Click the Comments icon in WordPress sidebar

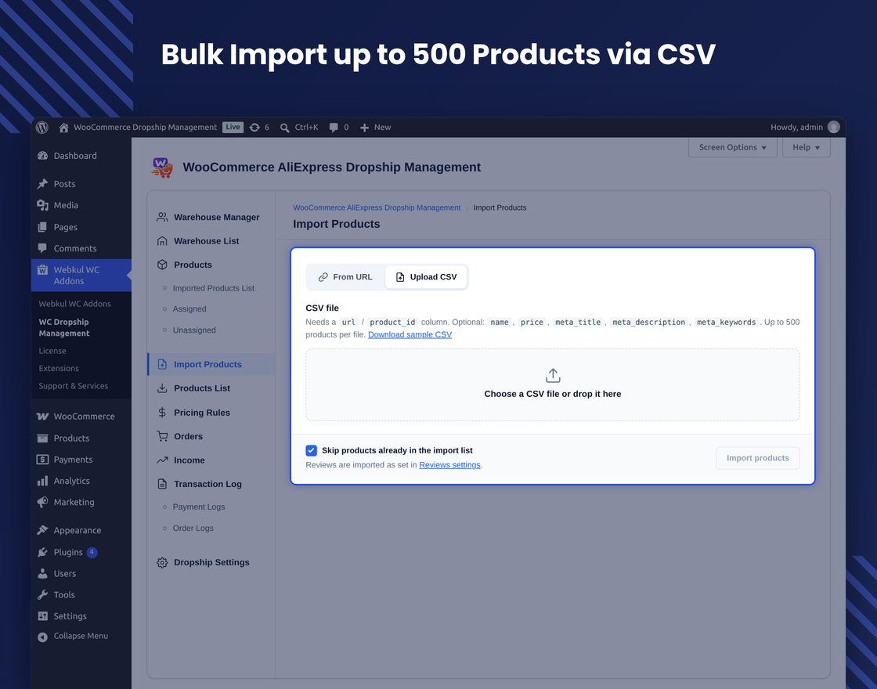coord(42,247)
